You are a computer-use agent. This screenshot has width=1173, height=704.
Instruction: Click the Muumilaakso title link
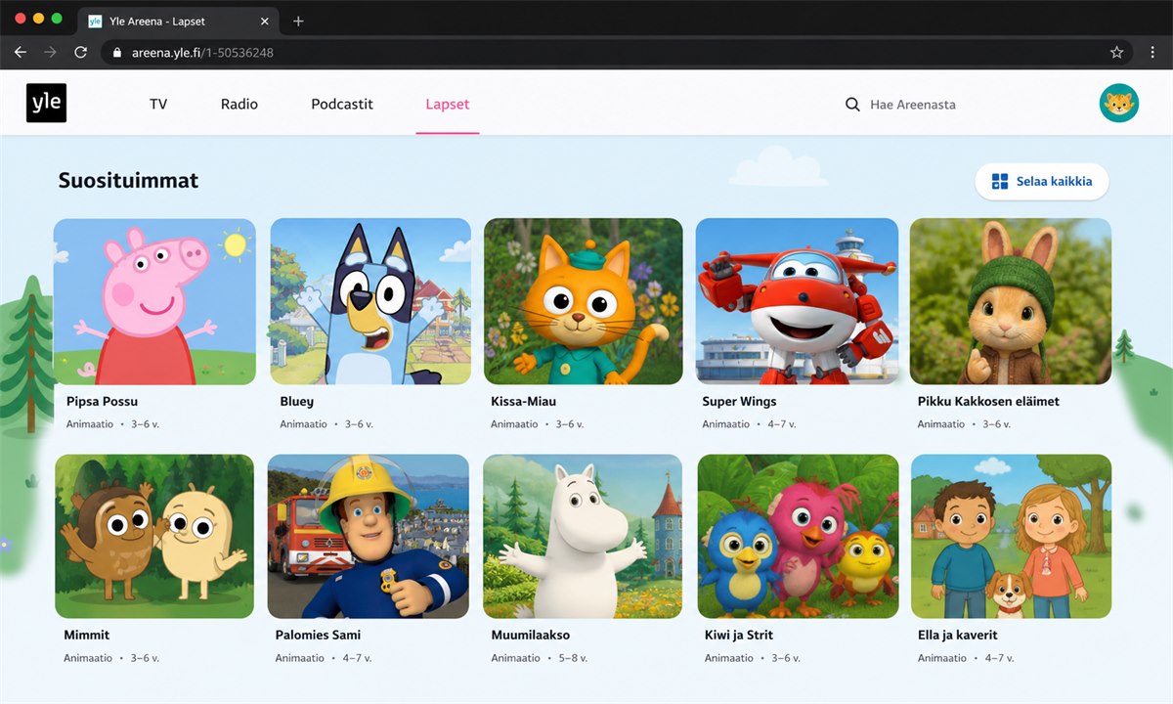point(531,636)
